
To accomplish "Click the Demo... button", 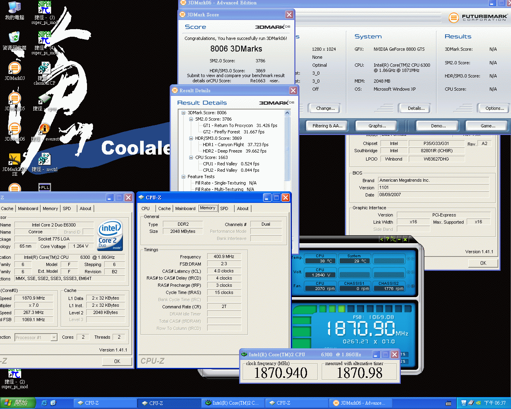I will [x=438, y=126].
